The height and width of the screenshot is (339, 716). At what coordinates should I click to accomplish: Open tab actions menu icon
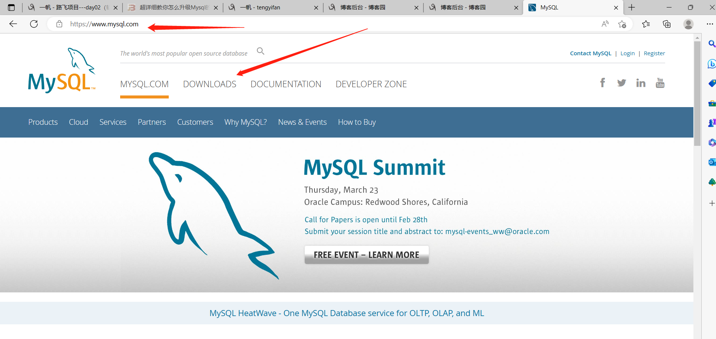[11, 8]
